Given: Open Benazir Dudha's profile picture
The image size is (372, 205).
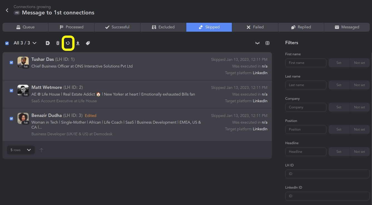Looking at the screenshot, I should pyautogui.click(x=23, y=118).
